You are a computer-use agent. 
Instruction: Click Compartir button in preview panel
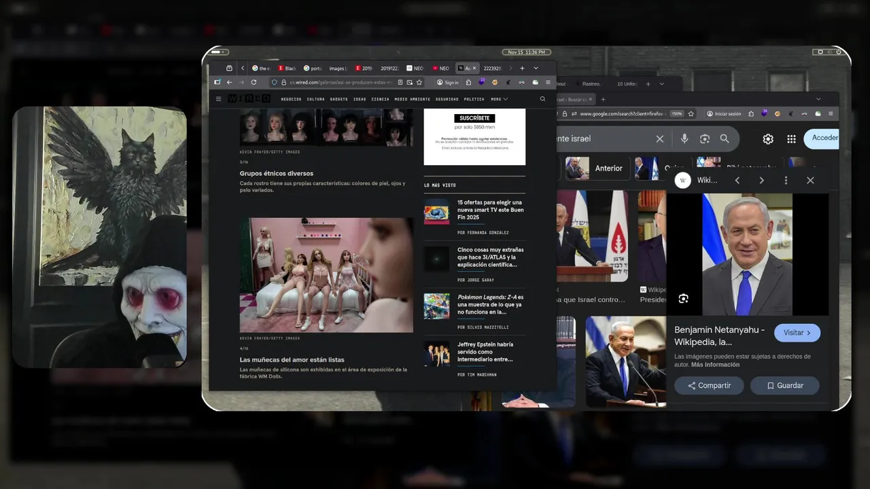tap(709, 385)
